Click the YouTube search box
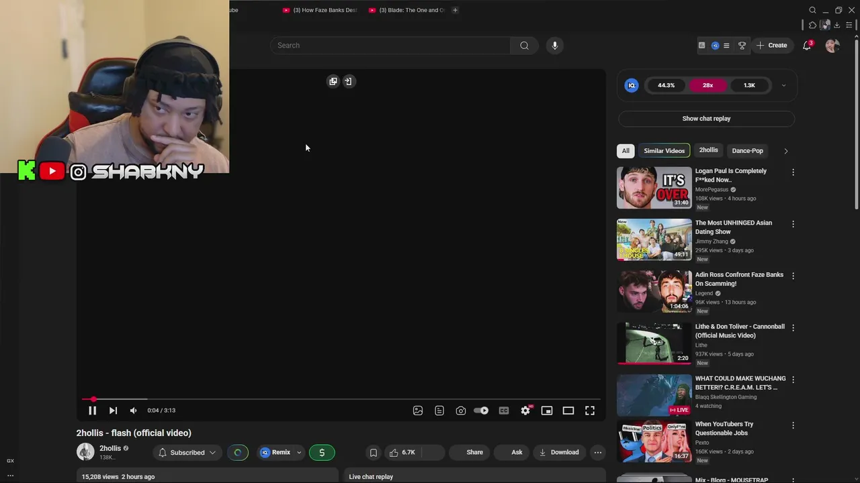This screenshot has width=860, height=483. click(390, 46)
